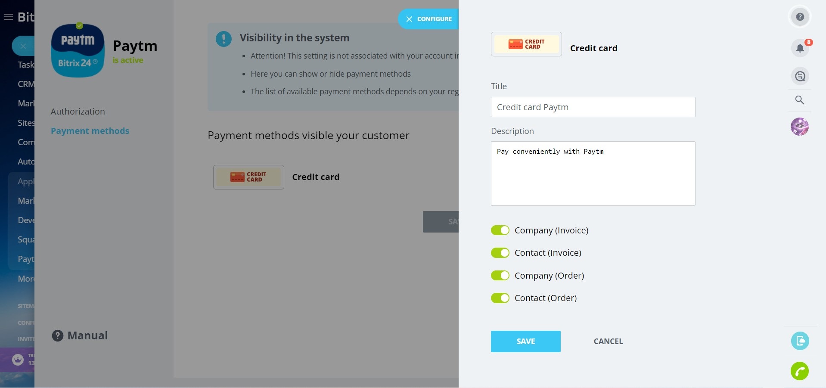Open the help question mark icon
This screenshot has width=826, height=388.
tap(800, 17)
